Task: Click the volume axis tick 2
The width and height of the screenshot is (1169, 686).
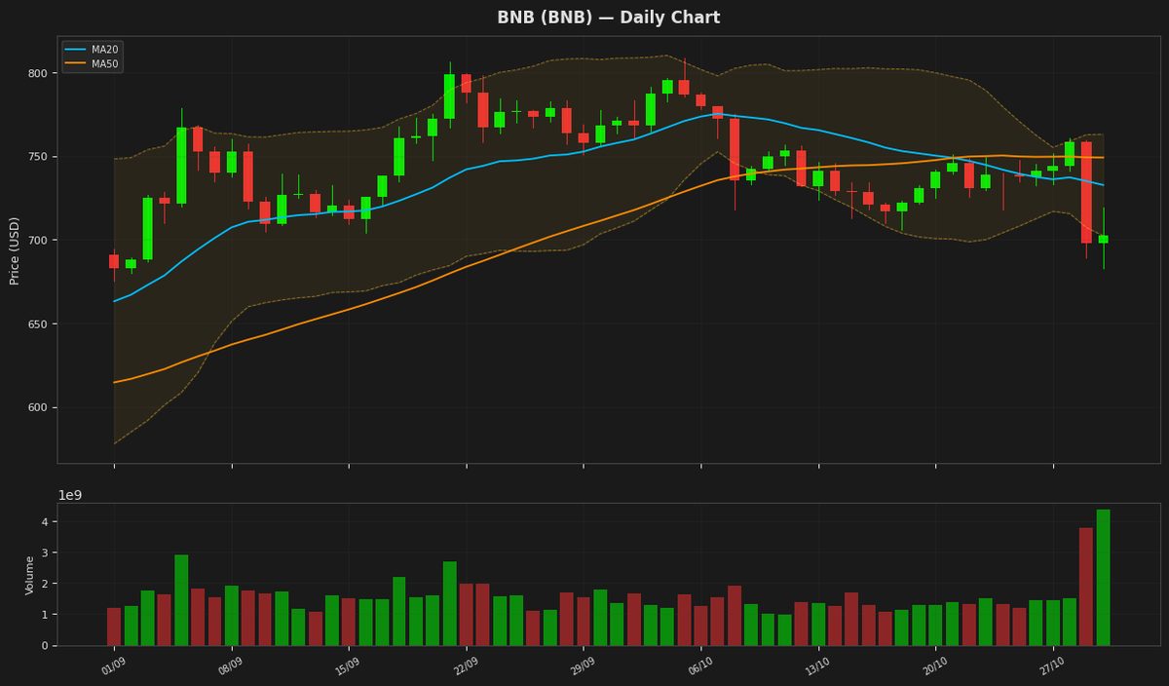Action: [45, 584]
